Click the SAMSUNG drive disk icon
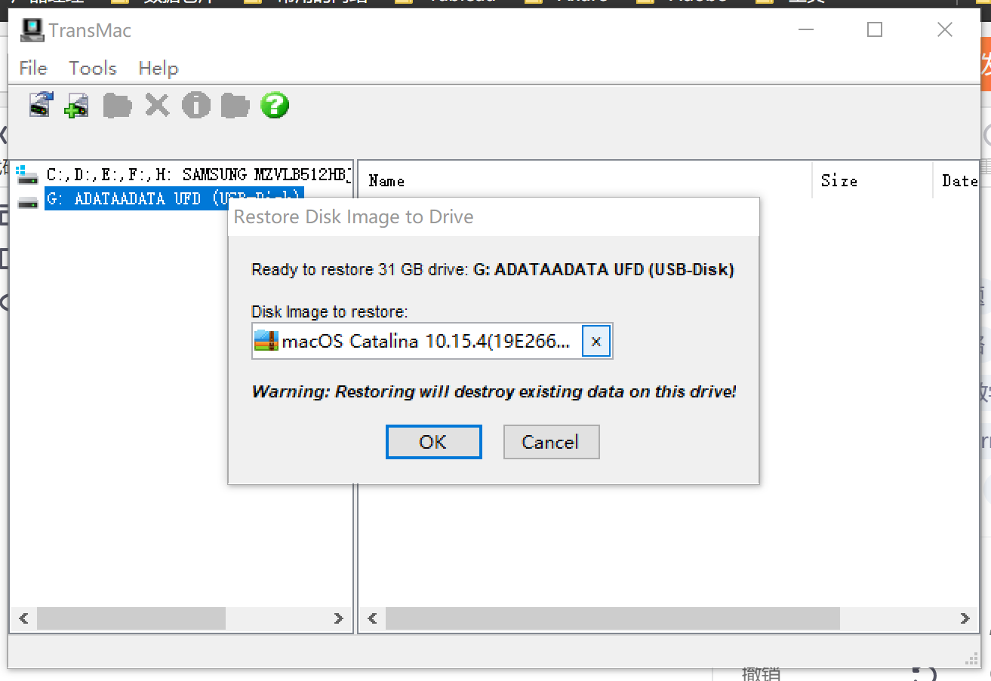The image size is (991, 681). (x=27, y=175)
